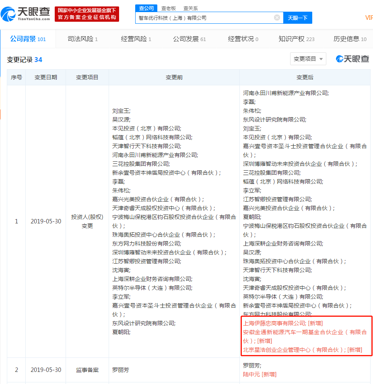Open 河南永田川甫新能源产业有限公司 in 变更后 column
This screenshot has width=373, height=384.
[286, 93]
